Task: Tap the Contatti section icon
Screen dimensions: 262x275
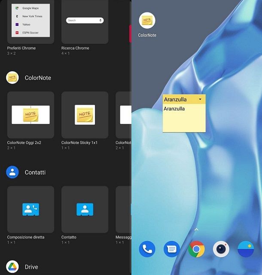Action: point(12,172)
